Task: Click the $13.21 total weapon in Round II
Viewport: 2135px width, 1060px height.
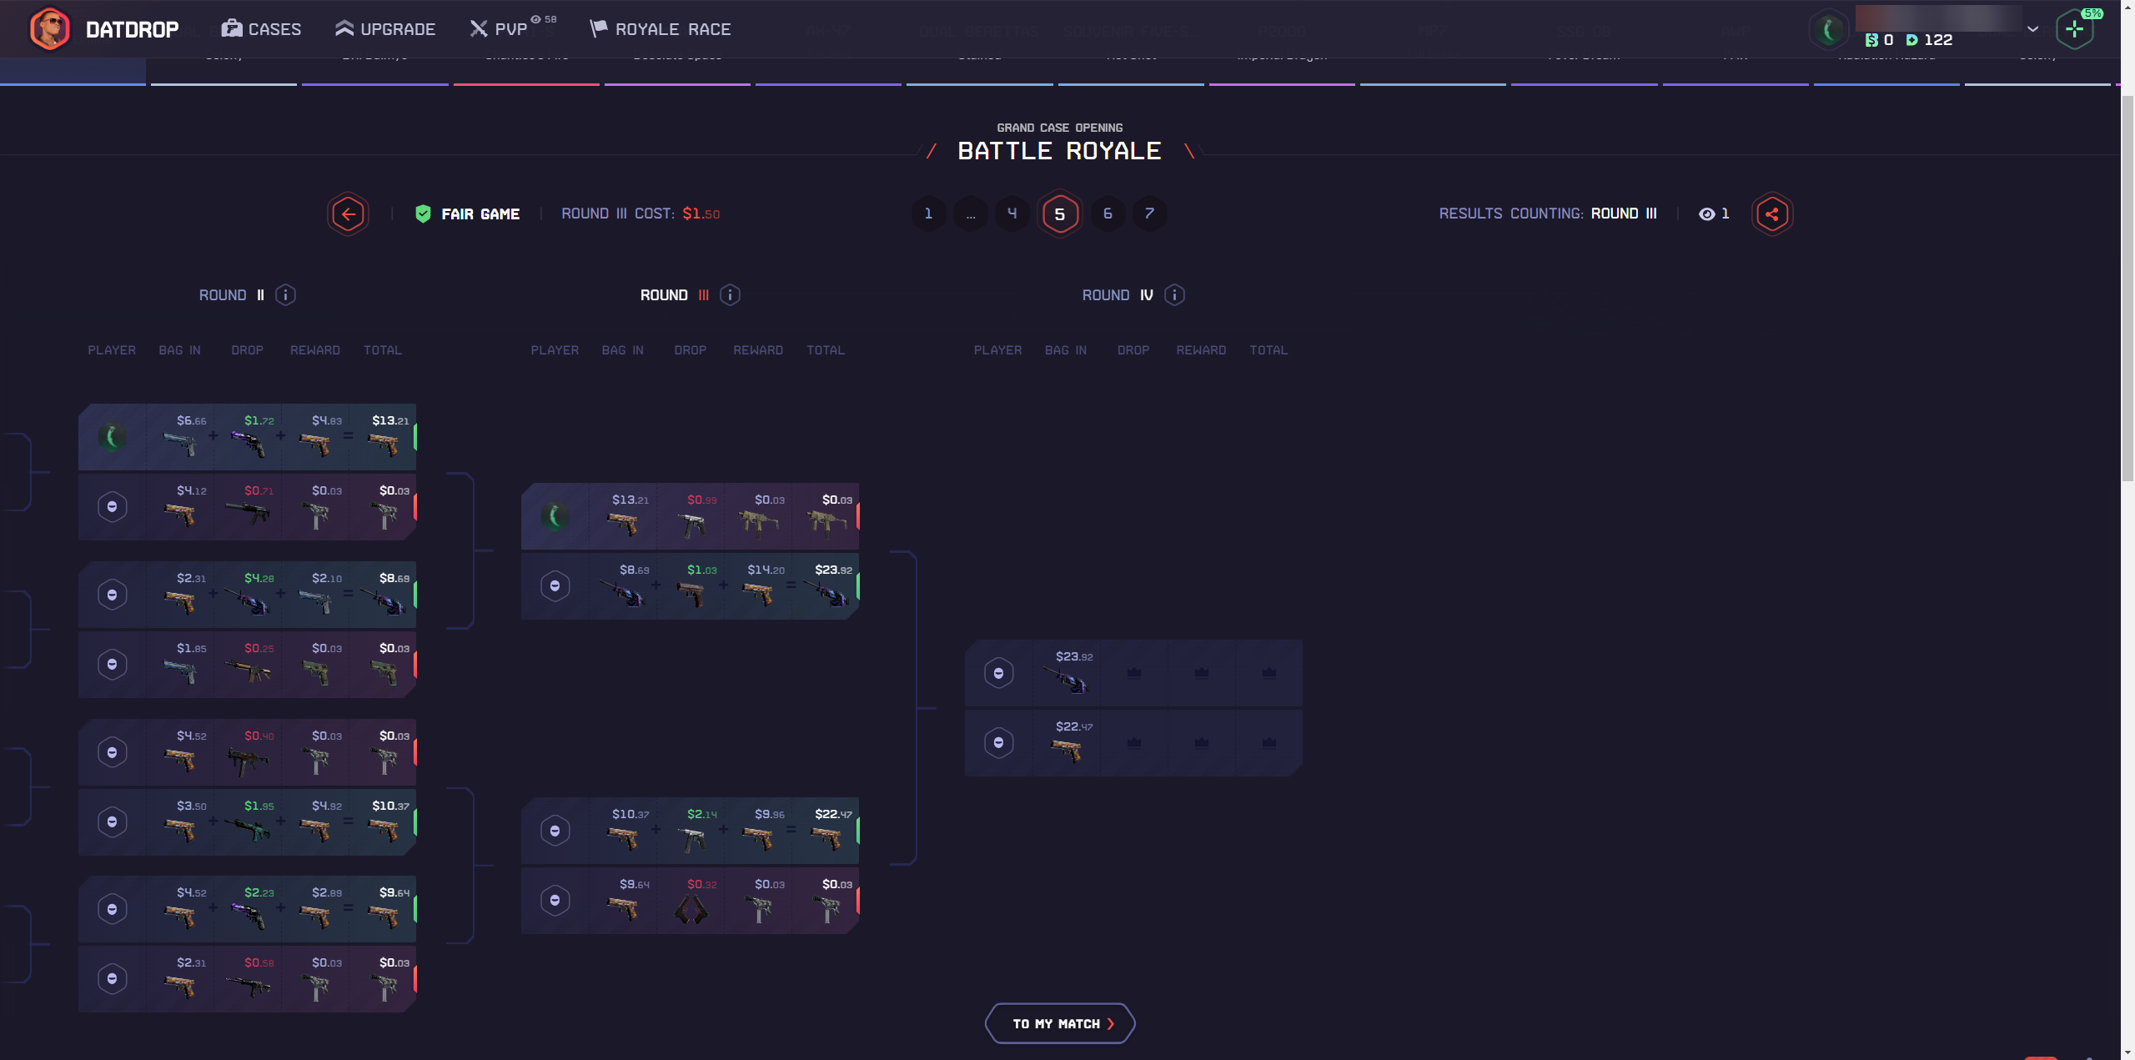Action: (x=384, y=445)
